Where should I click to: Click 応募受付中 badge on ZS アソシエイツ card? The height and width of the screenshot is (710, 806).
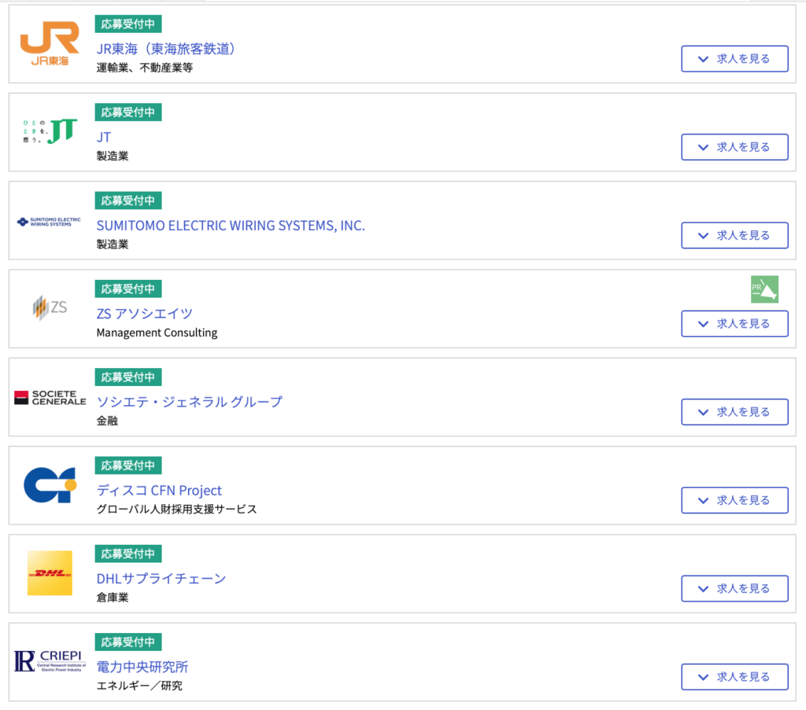[x=128, y=289]
